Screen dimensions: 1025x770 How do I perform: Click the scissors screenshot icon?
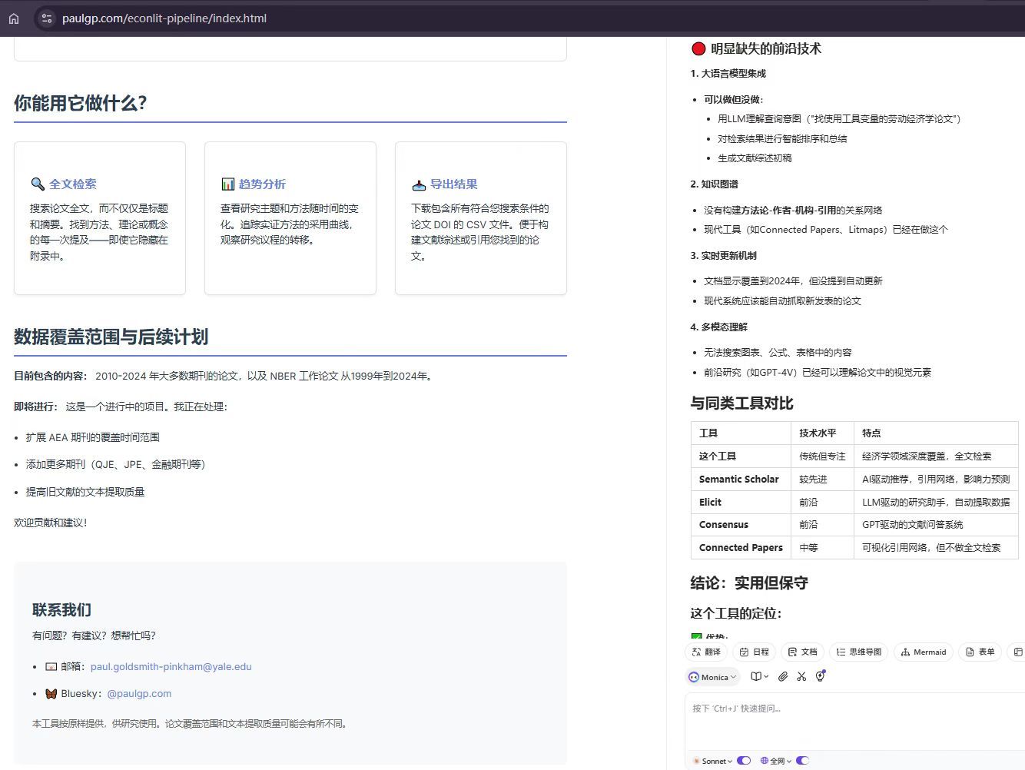[801, 676]
